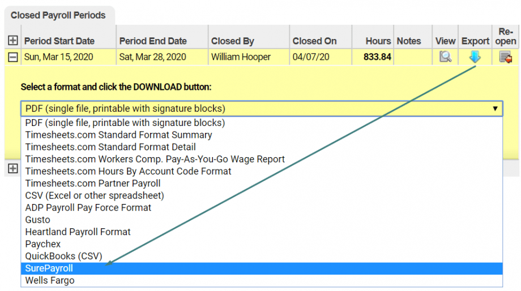Select ADP Payroll Pay Force Format
This screenshot has width=521, height=291.
coord(262,207)
